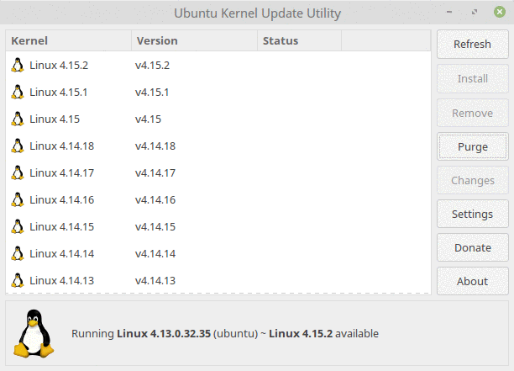Sort list by Version column header

(x=194, y=40)
